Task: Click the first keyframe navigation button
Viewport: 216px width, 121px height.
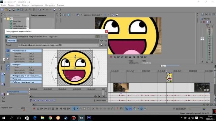Action: [x=35, y=100]
